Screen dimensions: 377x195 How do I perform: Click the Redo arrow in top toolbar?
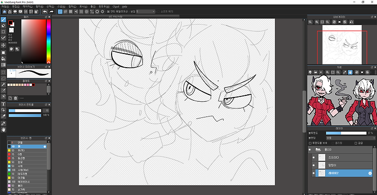pyautogui.click(x=51, y=12)
